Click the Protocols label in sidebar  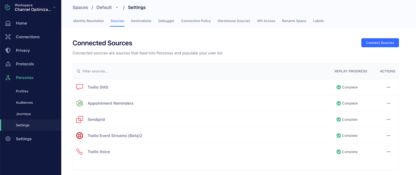[25, 64]
